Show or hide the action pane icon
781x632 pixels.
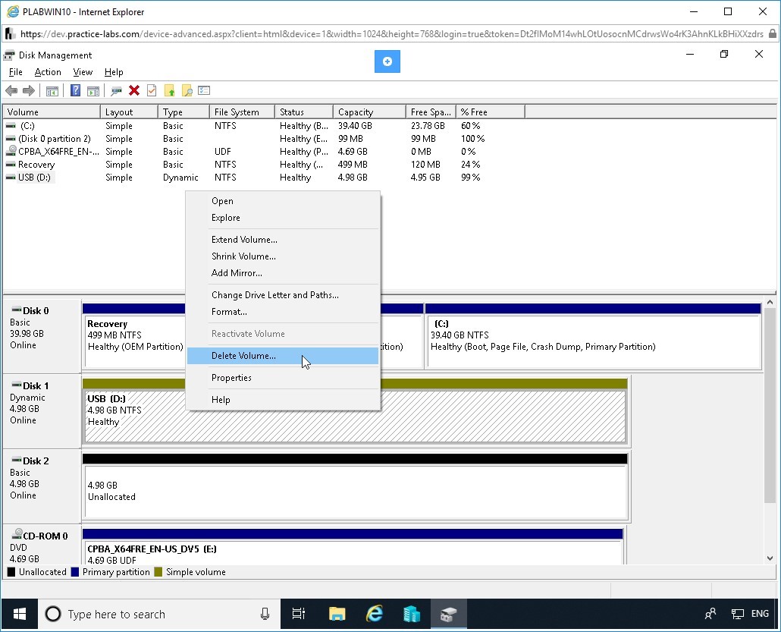coord(93,91)
